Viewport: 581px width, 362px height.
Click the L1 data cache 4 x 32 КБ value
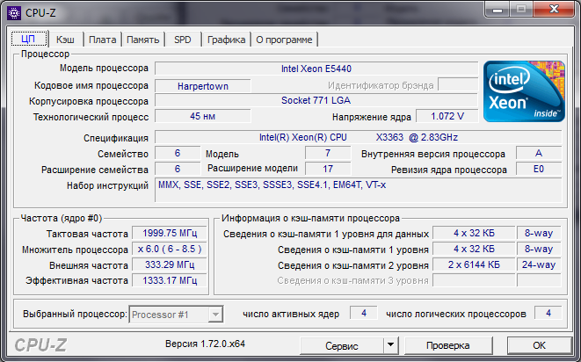point(474,233)
